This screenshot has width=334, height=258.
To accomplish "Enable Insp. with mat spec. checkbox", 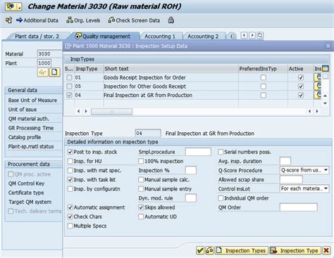I will click(x=70, y=170).
